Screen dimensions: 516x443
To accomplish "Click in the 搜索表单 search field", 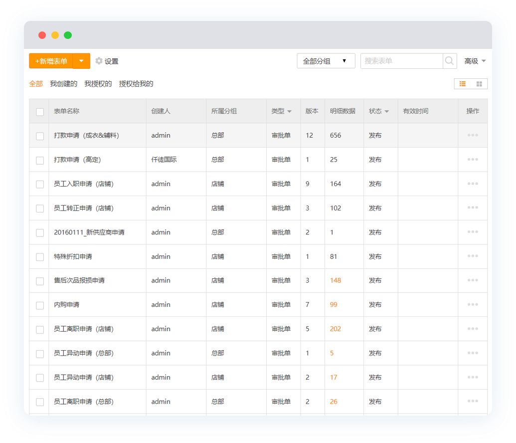I will 402,61.
